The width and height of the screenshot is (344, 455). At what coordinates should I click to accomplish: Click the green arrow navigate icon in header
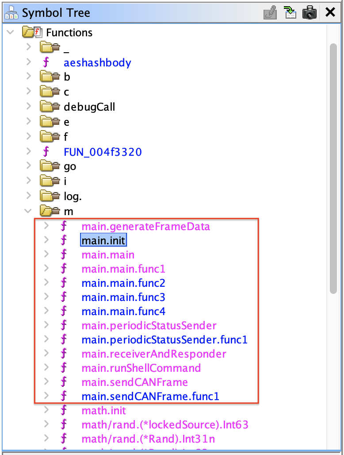(x=290, y=12)
